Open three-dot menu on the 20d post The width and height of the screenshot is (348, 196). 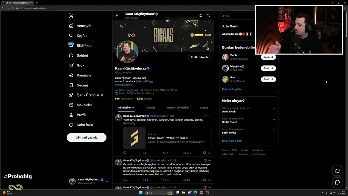tap(210, 116)
